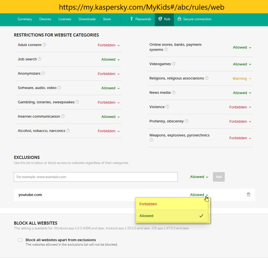
Task: Change Alcohol, tobacco, narcotics restriction
Action: click(x=109, y=131)
